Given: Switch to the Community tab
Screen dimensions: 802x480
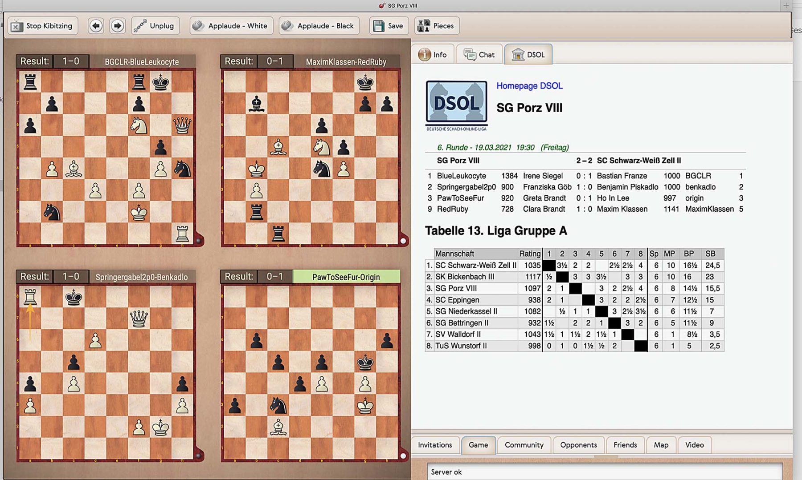Looking at the screenshot, I should 524,445.
